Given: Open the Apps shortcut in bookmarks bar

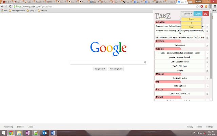Looking at the screenshot, I should point(4,11).
